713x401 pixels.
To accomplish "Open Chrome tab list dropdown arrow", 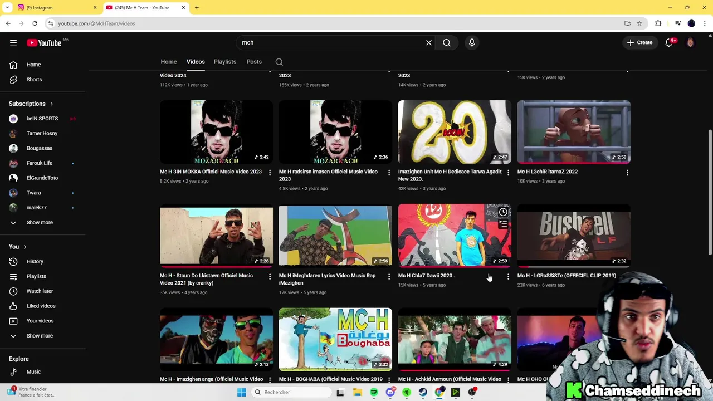I will click(7, 7).
